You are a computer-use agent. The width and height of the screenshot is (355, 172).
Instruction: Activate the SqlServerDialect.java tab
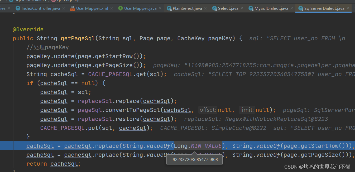click(324, 8)
